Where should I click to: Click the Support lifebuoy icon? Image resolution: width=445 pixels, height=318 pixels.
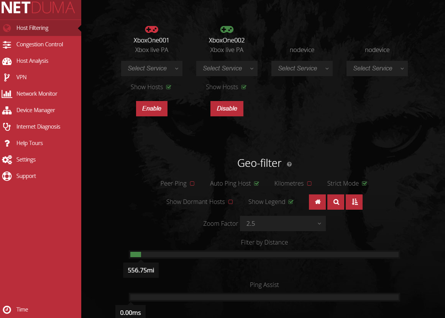[x=7, y=176]
